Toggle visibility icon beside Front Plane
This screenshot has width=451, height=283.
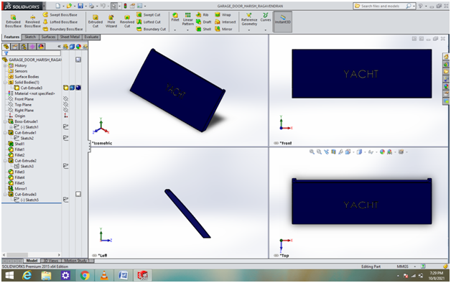point(66,99)
